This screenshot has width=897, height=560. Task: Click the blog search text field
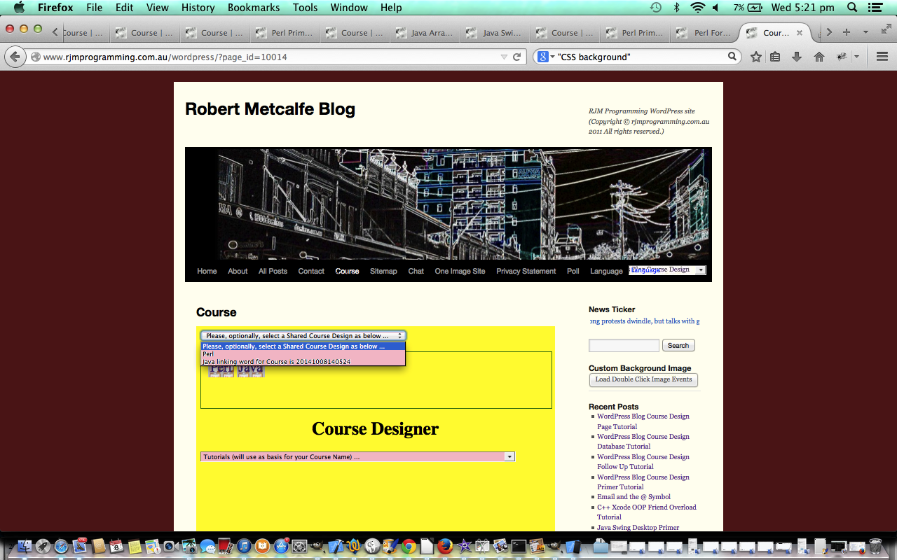pos(624,345)
